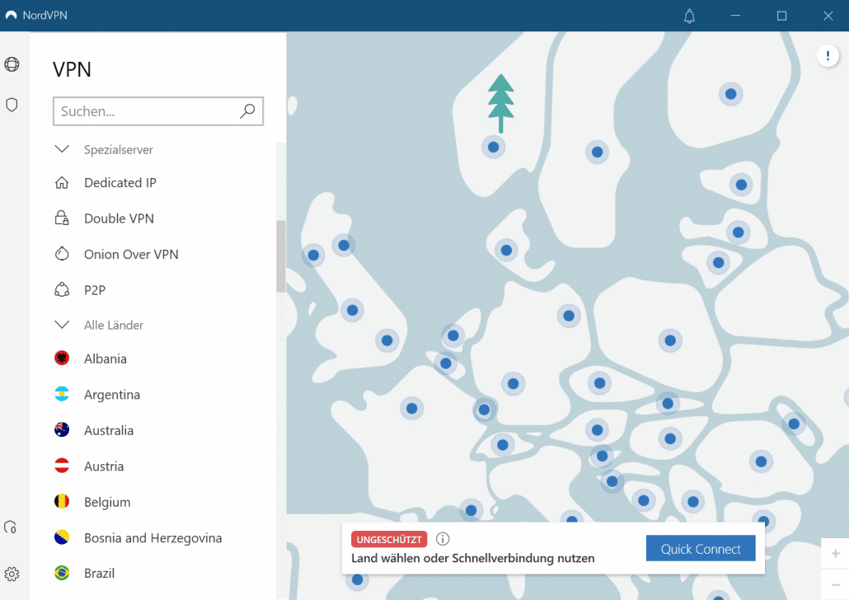The height and width of the screenshot is (600, 849).
Task: Click the globe VPN sidebar icon
Action: click(12, 64)
